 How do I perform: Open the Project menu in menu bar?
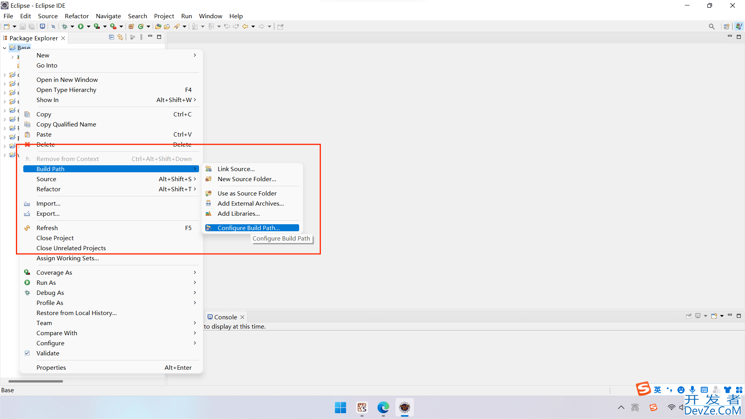click(x=164, y=16)
